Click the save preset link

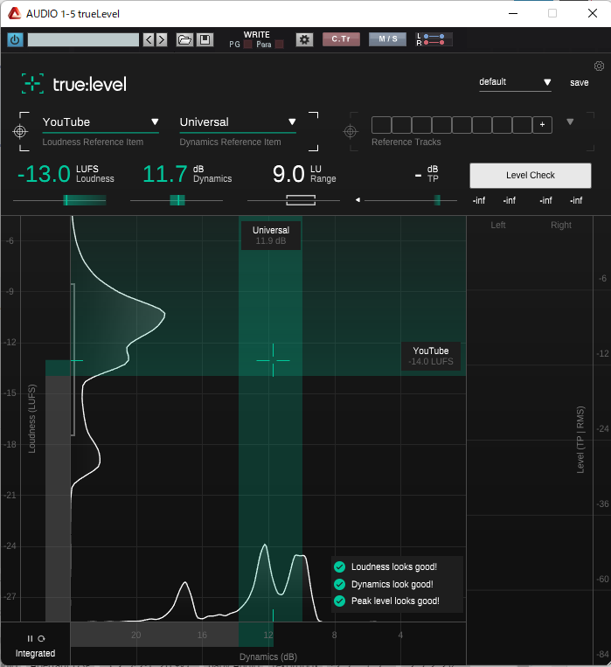click(579, 82)
